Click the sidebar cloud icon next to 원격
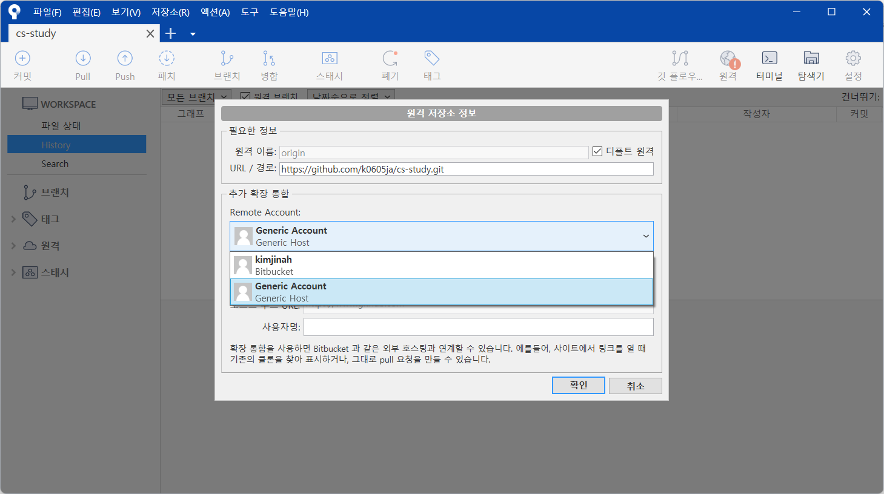The height and width of the screenshot is (494, 884). click(30, 246)
